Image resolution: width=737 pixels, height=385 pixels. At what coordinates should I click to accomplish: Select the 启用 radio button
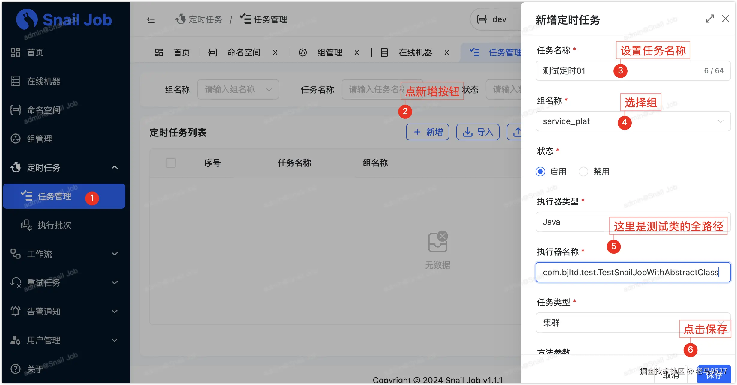tap(540, 172)
